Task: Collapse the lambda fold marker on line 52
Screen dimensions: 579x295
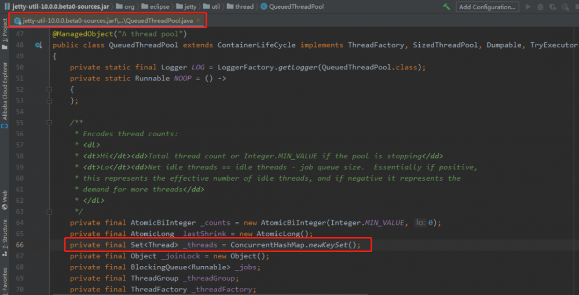Action: point(49,89)
